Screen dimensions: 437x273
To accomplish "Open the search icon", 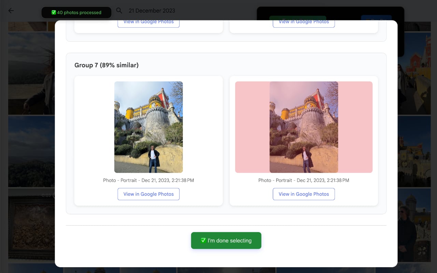I will pos(119,11).
